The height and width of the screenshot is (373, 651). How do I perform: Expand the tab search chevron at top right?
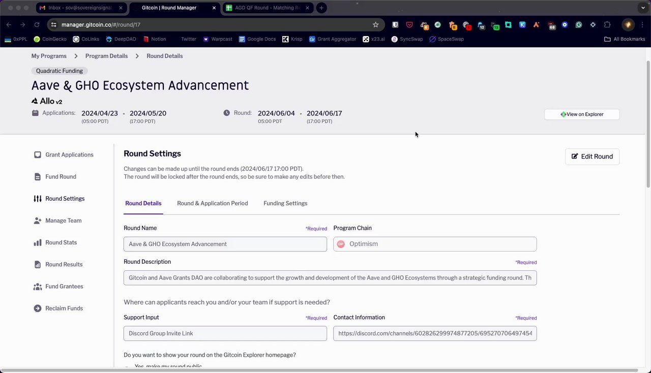click(x=643, y=8)
